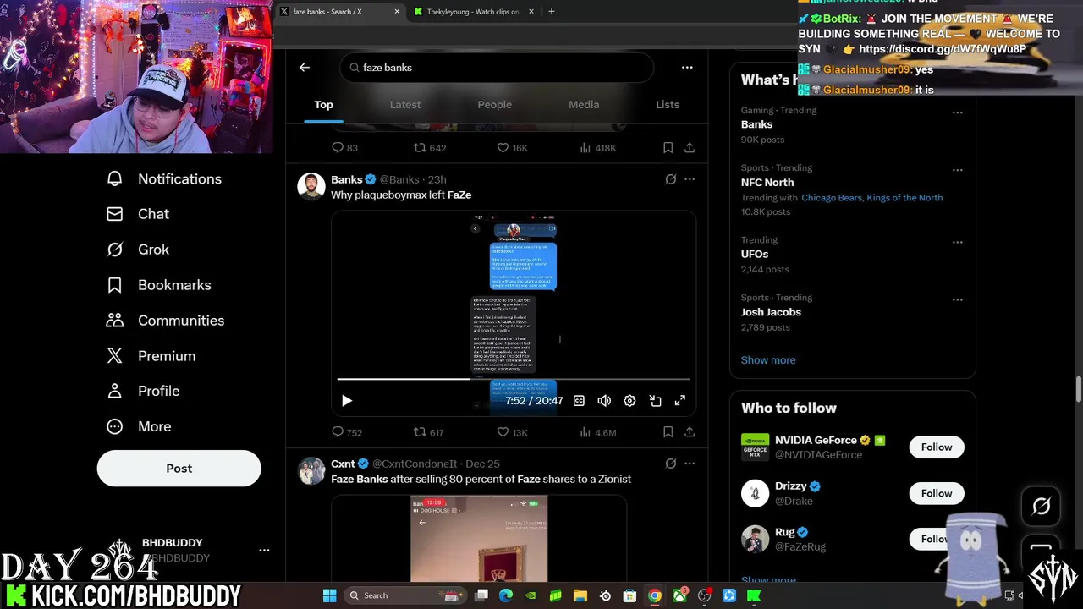Open Bookmarks in the sidebar
1083x609 pixels.
tap(159, 286)
